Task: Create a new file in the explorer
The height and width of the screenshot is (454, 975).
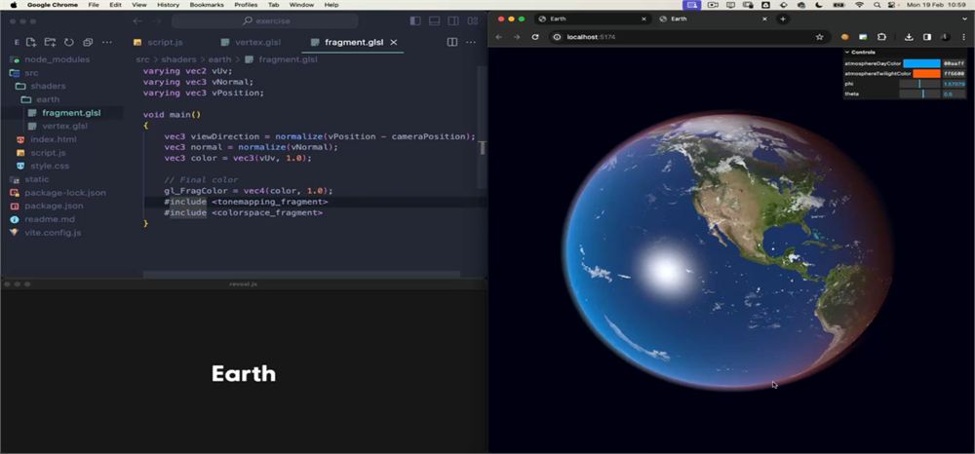Action: 31,42
